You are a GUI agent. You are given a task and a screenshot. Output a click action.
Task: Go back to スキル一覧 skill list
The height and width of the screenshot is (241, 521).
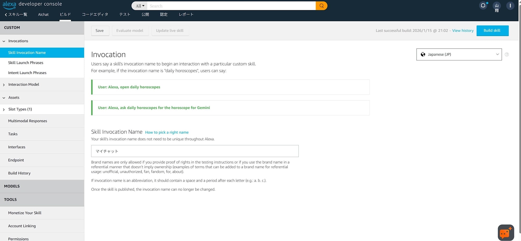click(16, 15)
